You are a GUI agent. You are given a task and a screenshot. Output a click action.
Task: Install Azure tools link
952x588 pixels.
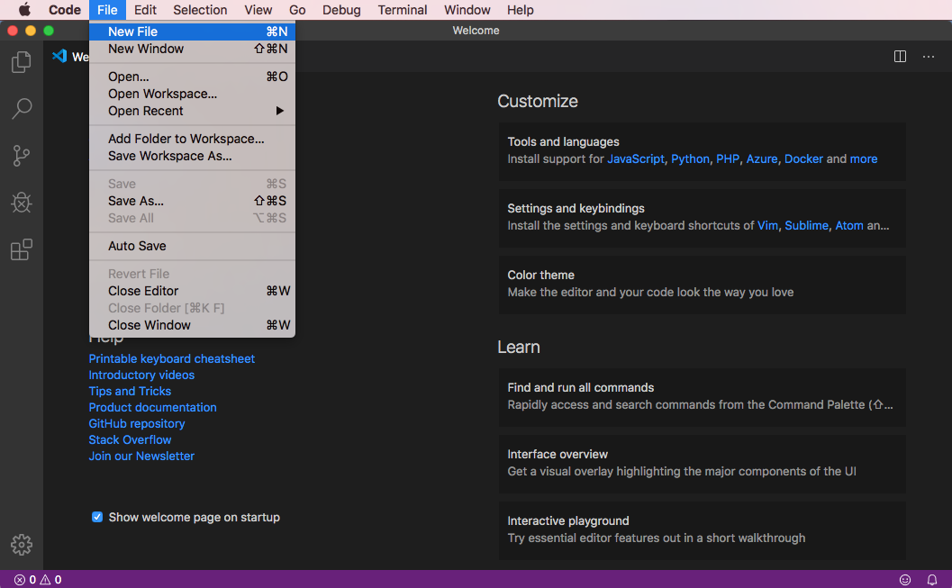click(x=761, y=159)
